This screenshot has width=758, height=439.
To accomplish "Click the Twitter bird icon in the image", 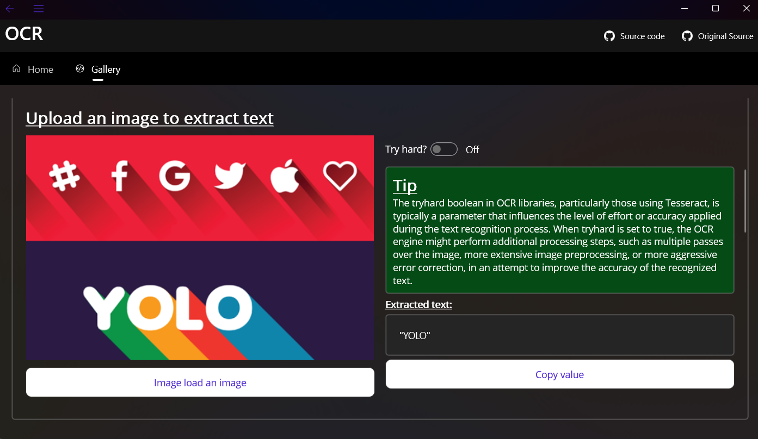I will pos(230,177).
